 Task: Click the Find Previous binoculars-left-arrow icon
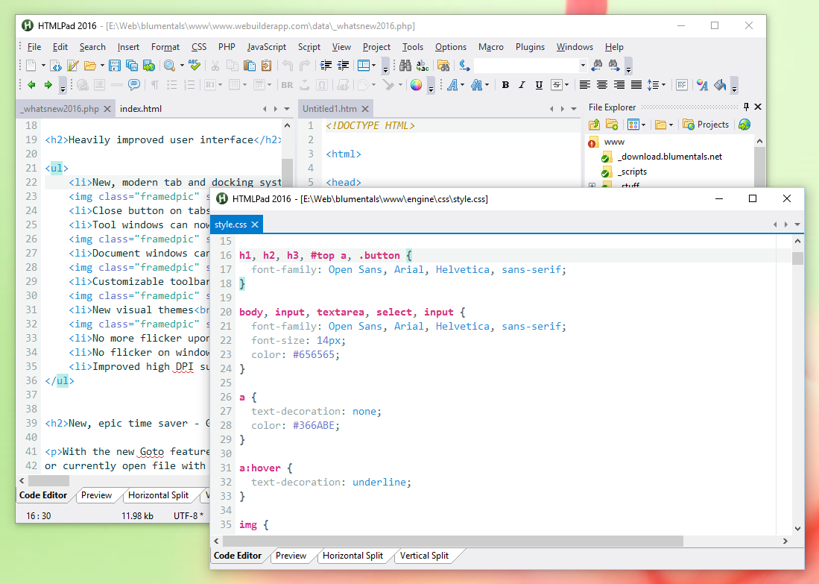click(596, 66)
